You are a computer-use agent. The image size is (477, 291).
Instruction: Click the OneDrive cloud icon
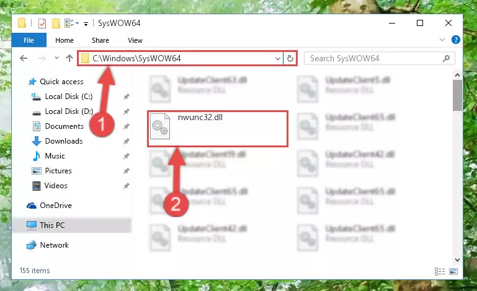pos(32,206)
